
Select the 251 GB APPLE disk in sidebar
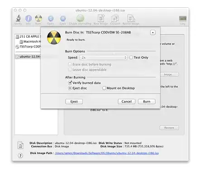point(28,37)
